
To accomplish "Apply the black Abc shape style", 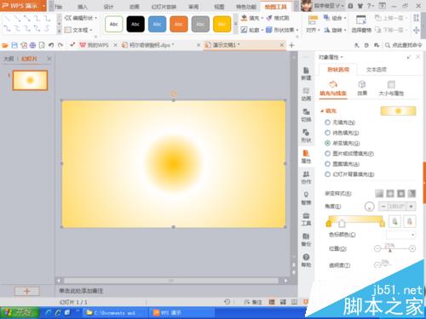I will (x=135, y=24).
